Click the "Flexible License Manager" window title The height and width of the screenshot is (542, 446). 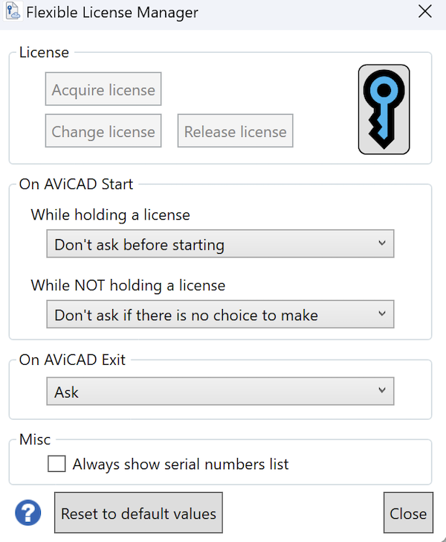pos(112,13)
